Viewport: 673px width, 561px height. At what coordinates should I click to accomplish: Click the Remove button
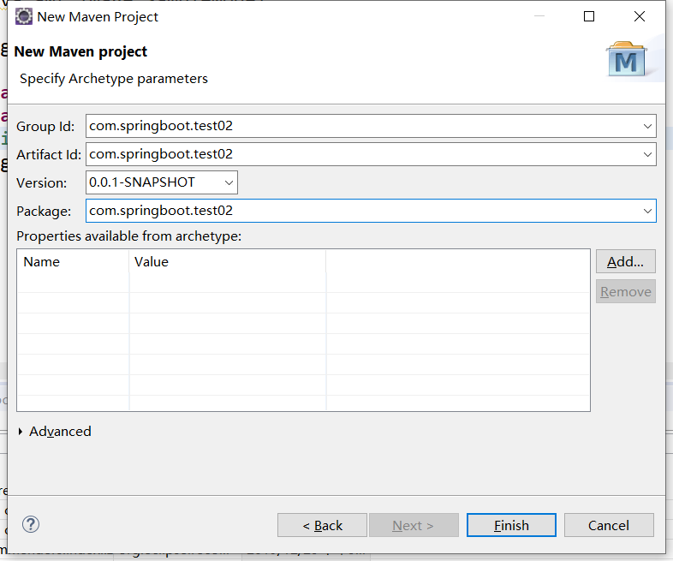click(x=626, y=291)
